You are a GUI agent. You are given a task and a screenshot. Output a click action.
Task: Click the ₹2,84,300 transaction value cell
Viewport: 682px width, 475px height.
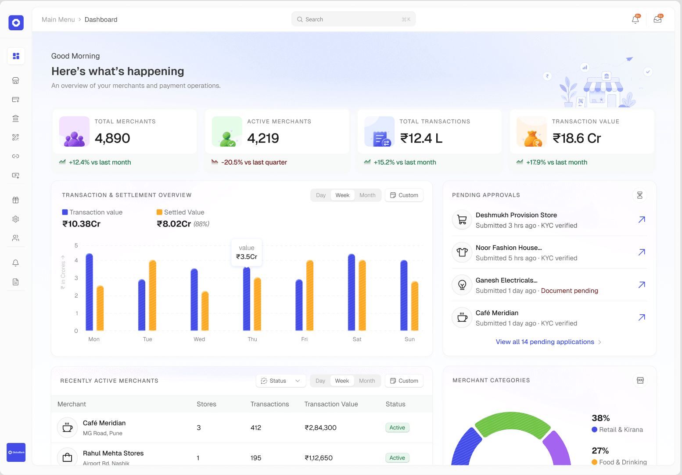coord(320,428)
